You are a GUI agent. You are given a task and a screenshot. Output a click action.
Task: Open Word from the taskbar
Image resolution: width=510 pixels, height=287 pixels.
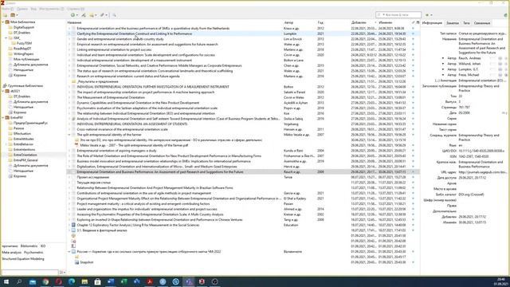coord(111,281)
